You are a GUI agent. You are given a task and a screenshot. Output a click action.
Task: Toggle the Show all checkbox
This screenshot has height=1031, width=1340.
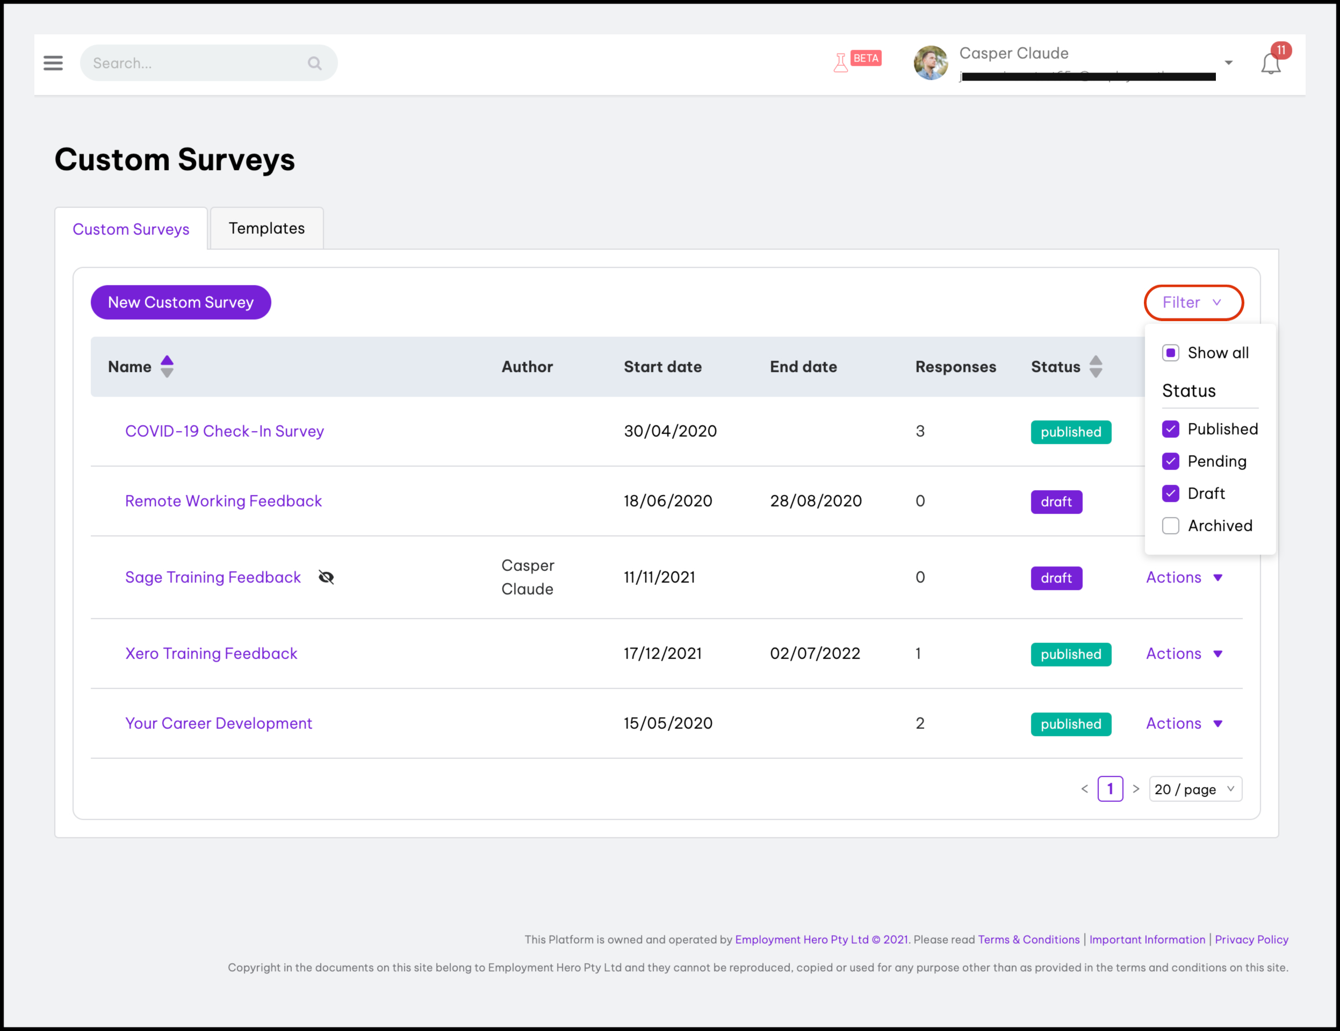[x=1171, y=353]
